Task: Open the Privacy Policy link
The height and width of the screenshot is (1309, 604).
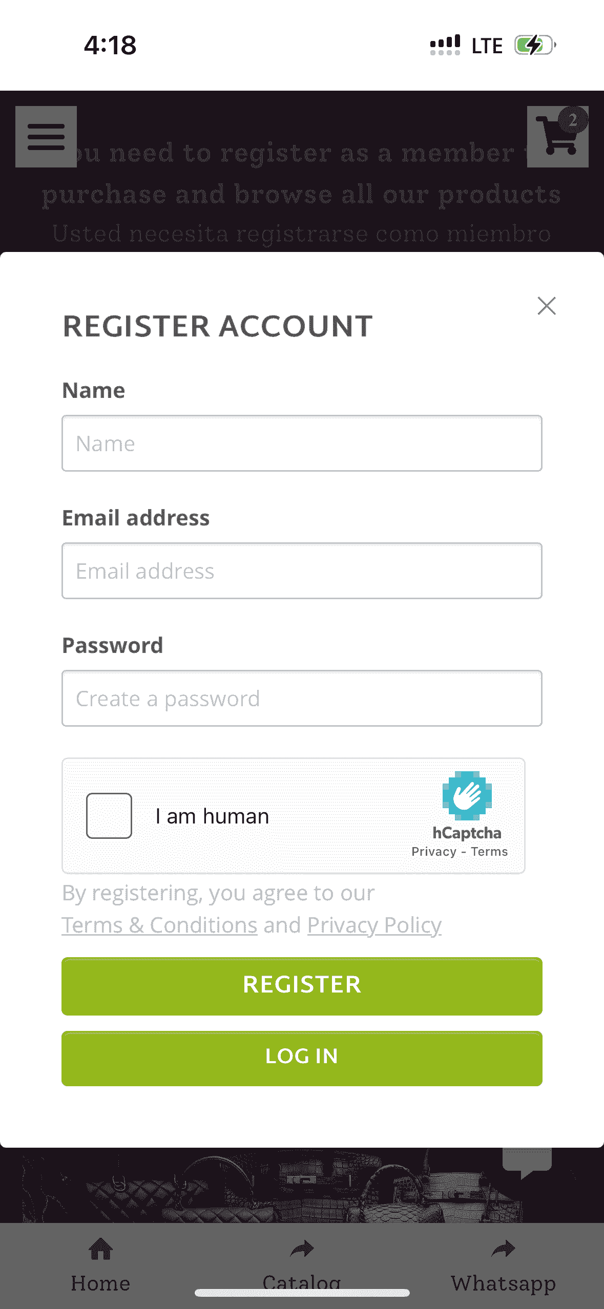Action: click(x=374, y=925)
